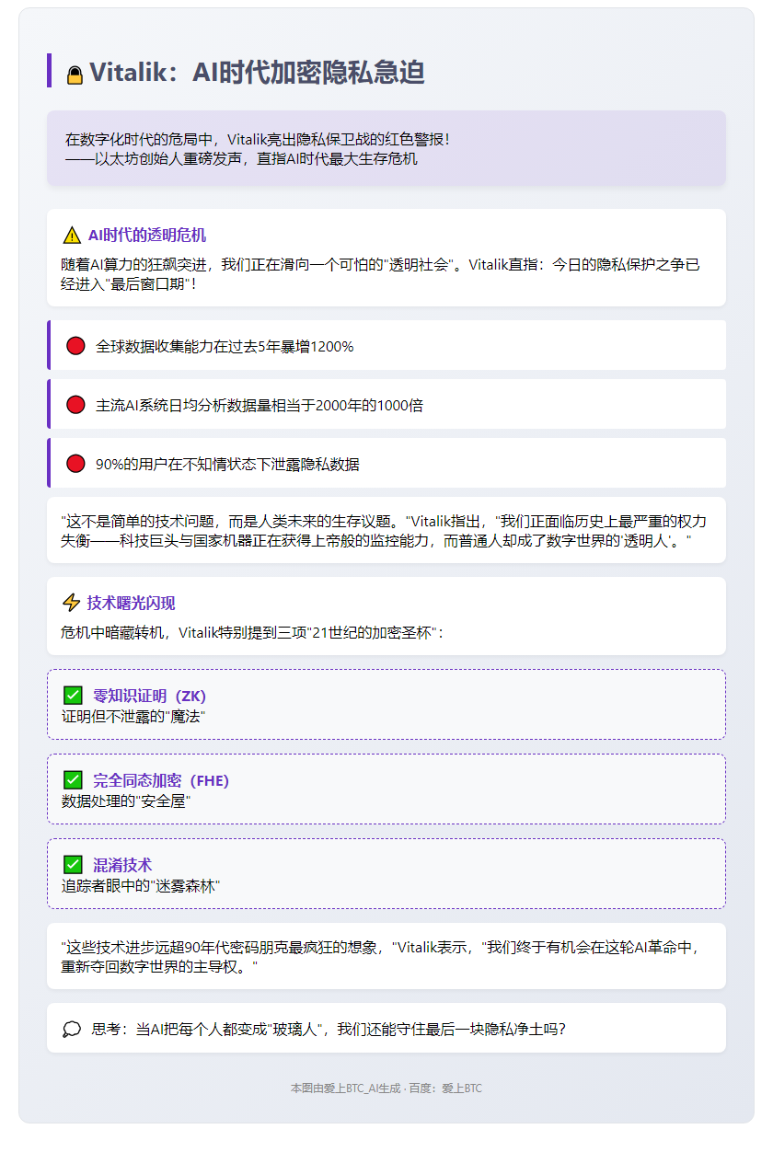The image size is (773, 1152).
Task: Click the line 在数字化时代的危局中 in the purple banner
Action: click(258, 140)
